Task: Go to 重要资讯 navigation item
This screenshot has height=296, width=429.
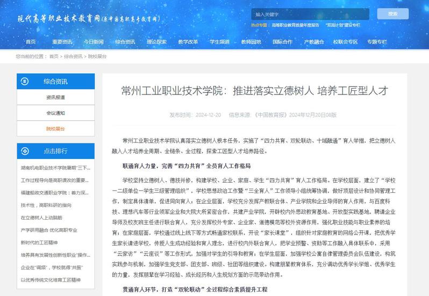Action: [x=62, y=42]
